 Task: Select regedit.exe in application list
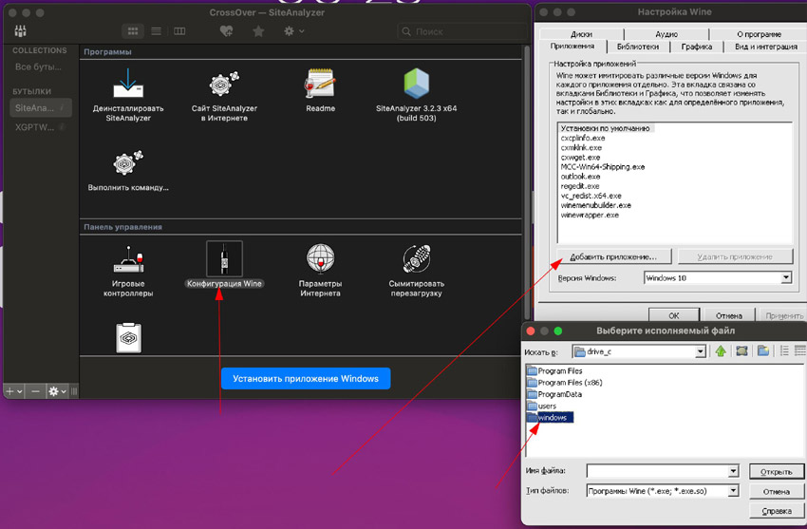[x=580, y=186]
